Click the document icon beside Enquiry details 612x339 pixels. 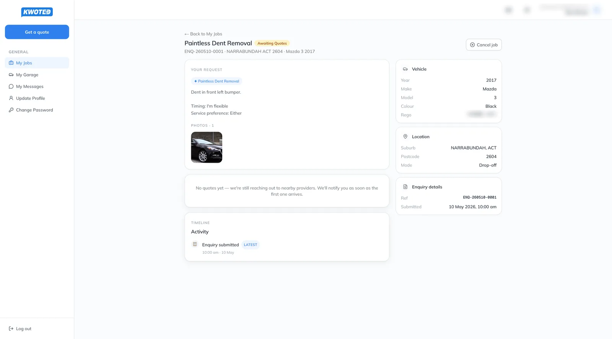coord(405,187)
